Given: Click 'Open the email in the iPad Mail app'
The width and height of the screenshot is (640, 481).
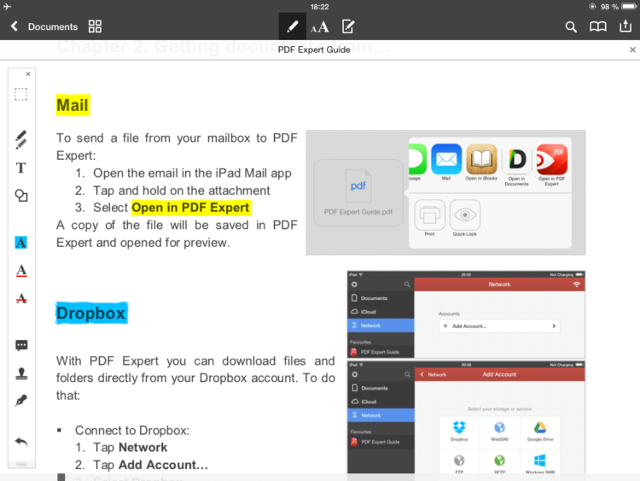Looking at the screenshot, I should coord(192,173).
